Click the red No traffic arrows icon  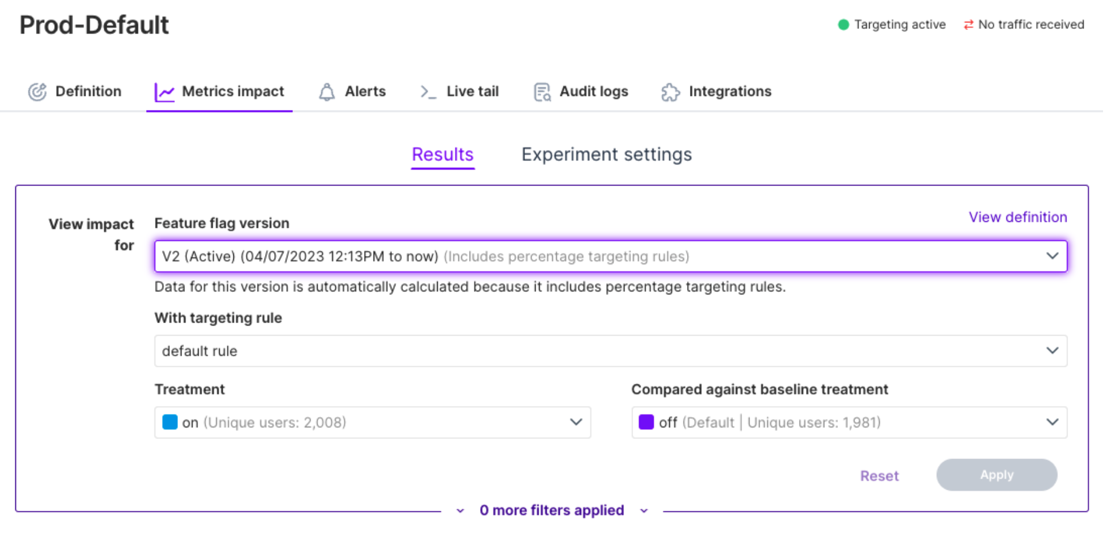click(x=968, y=25)
